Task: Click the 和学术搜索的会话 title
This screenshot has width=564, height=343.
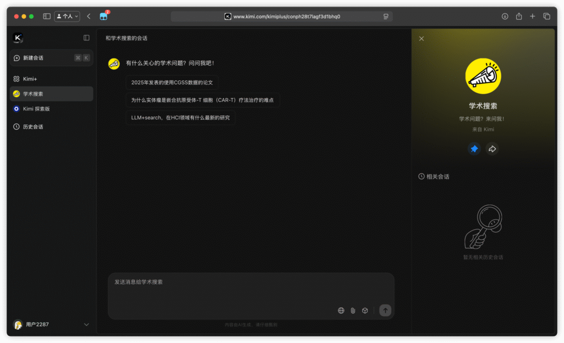Action: pos(126,38)
